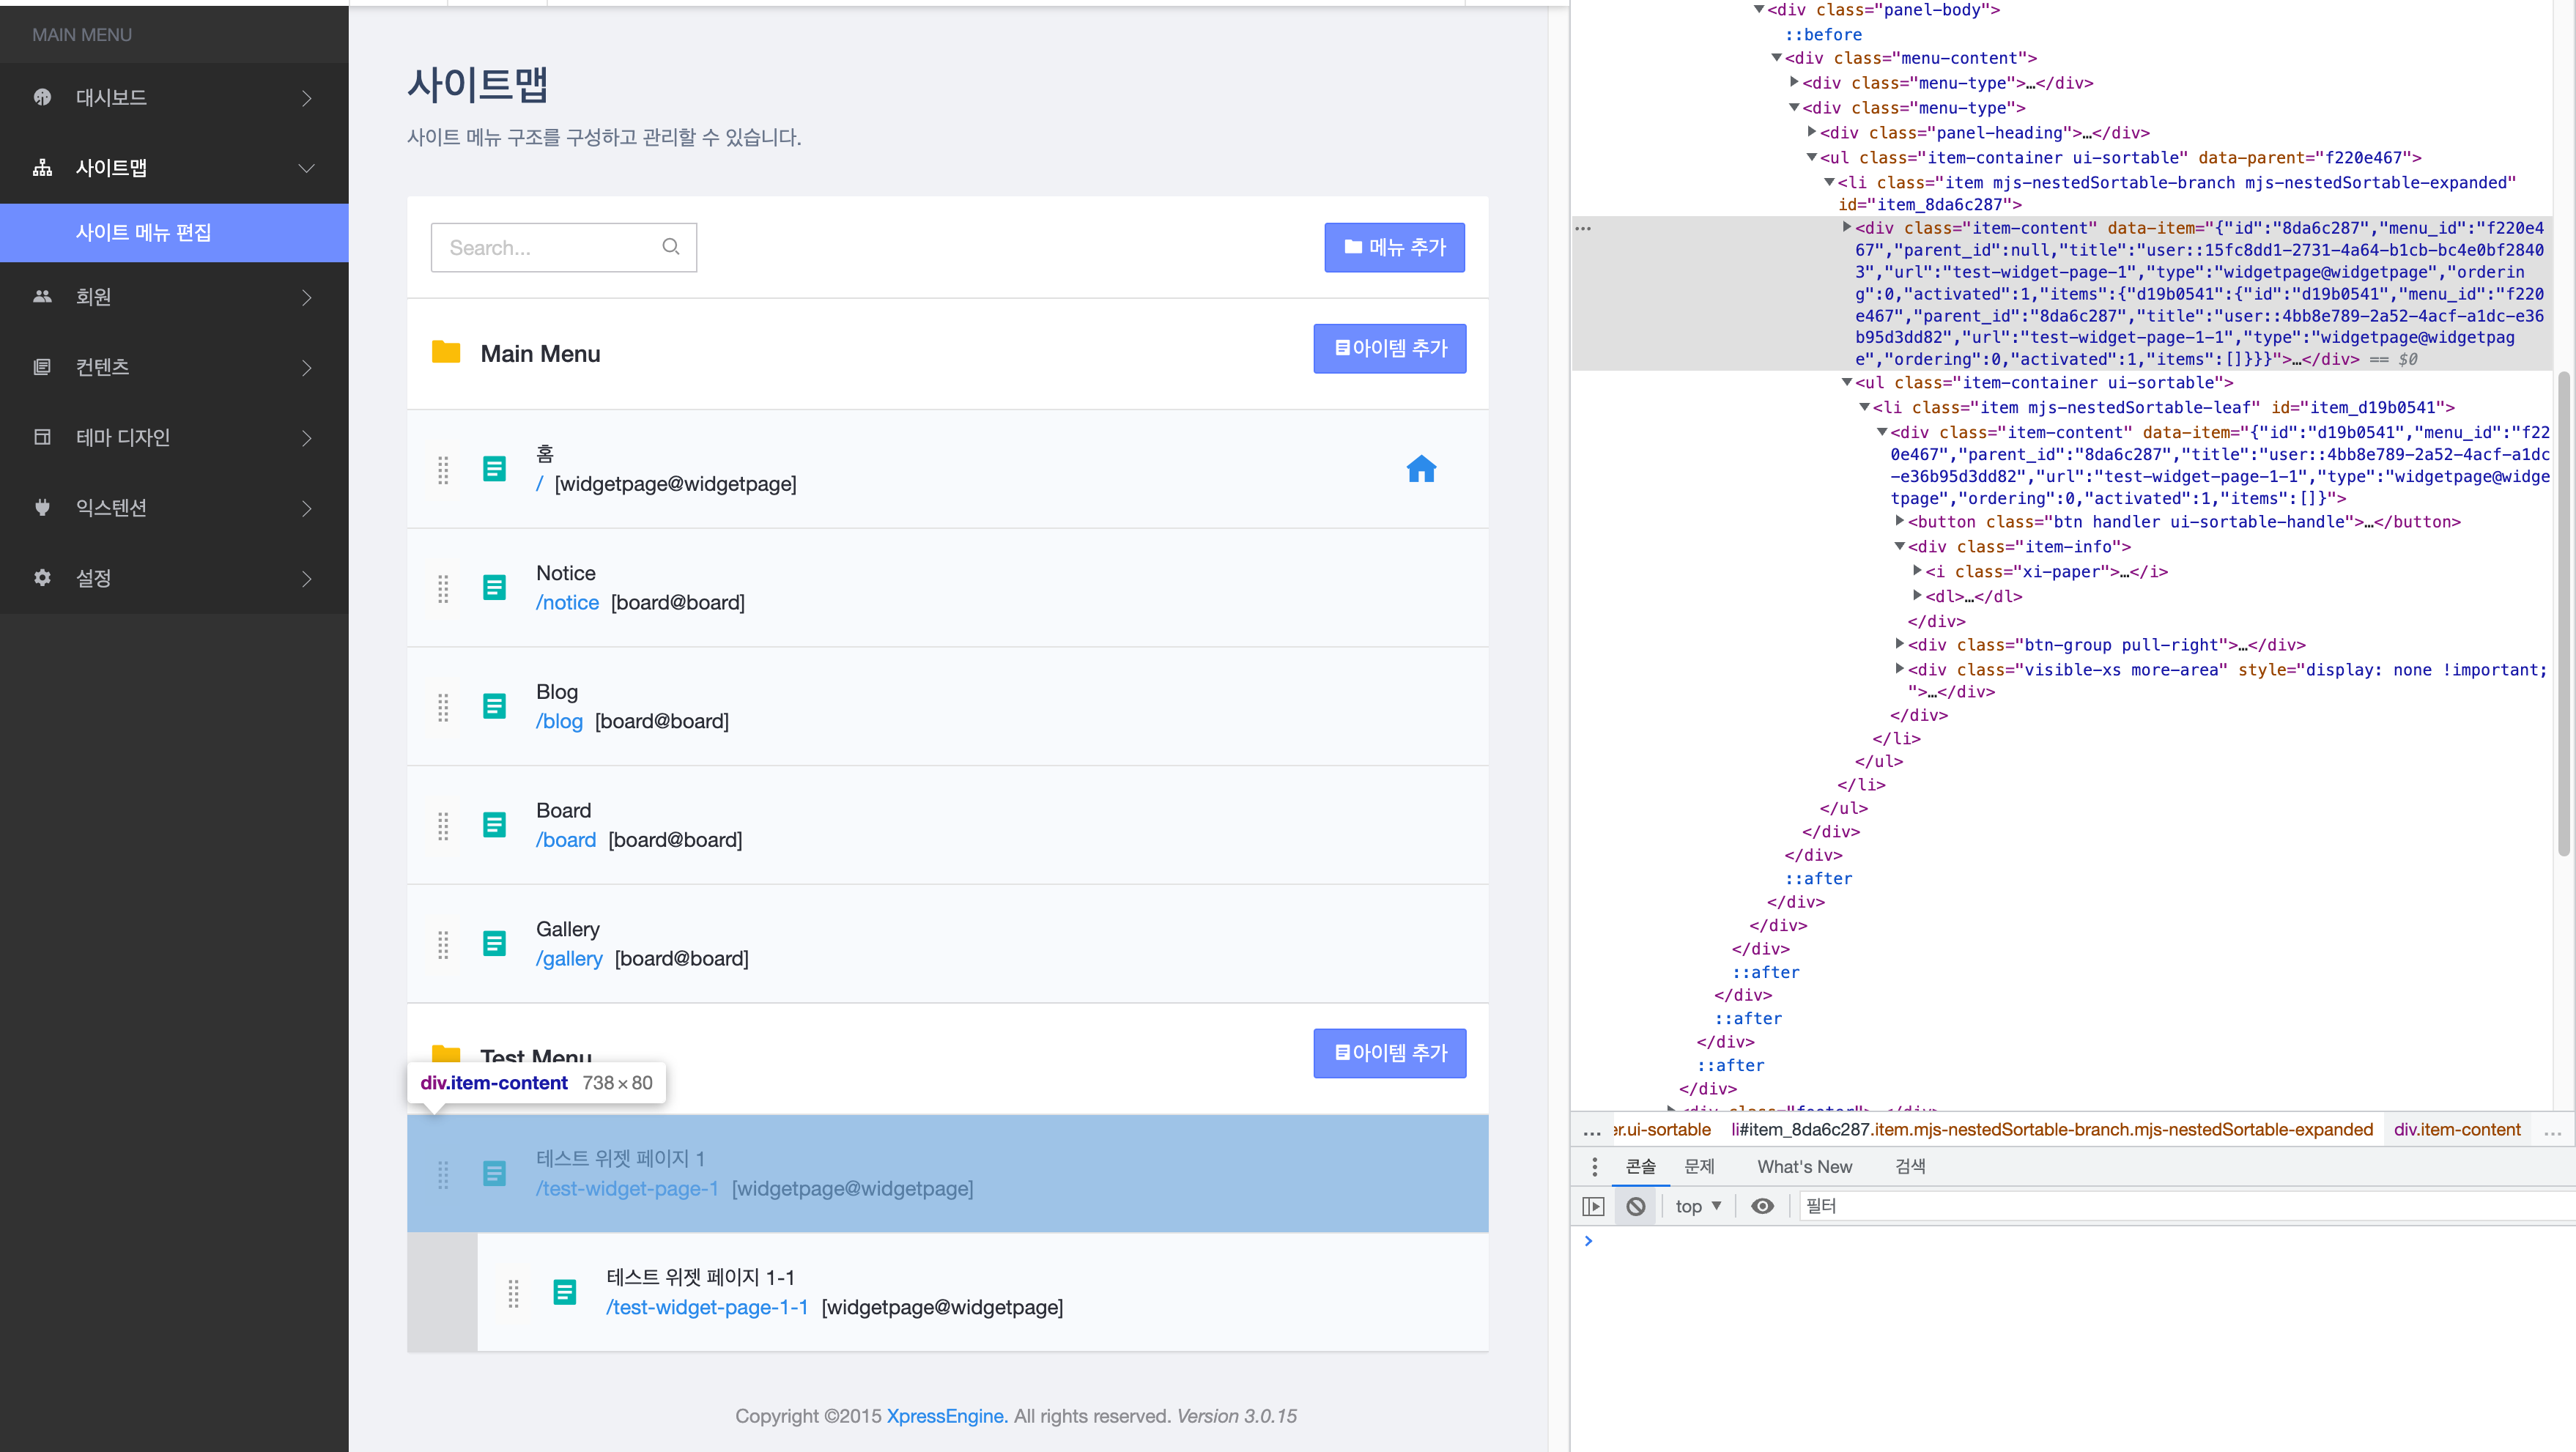Switch to the 문제 tab in drawer

(1699, 1166)
